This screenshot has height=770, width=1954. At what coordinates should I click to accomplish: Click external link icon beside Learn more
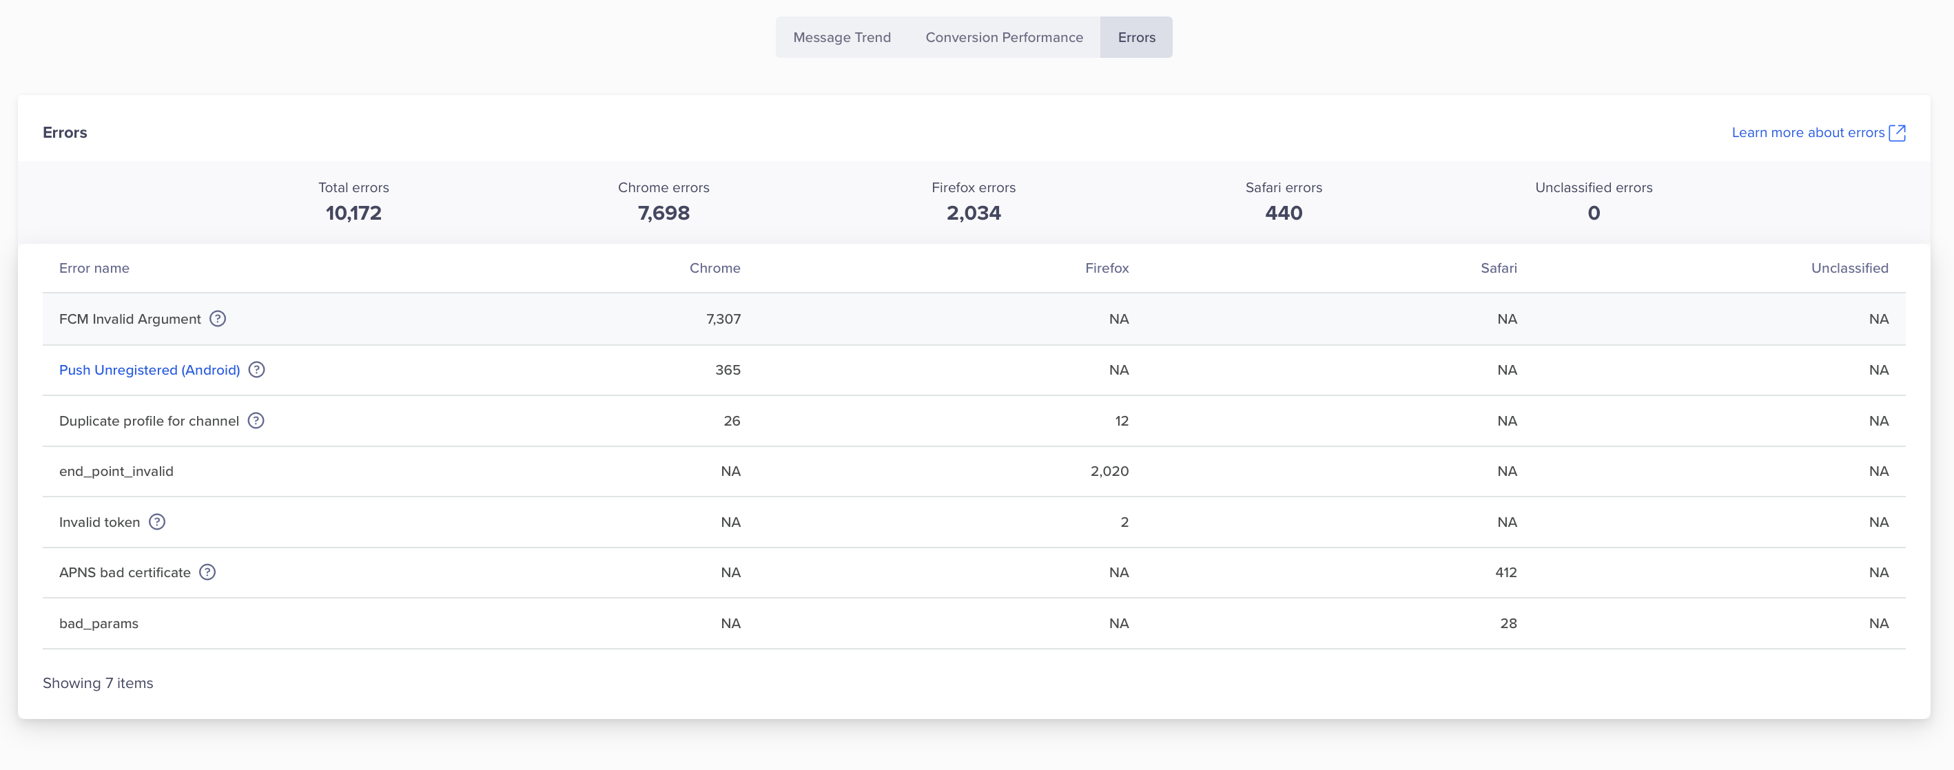coord(1897,133)
